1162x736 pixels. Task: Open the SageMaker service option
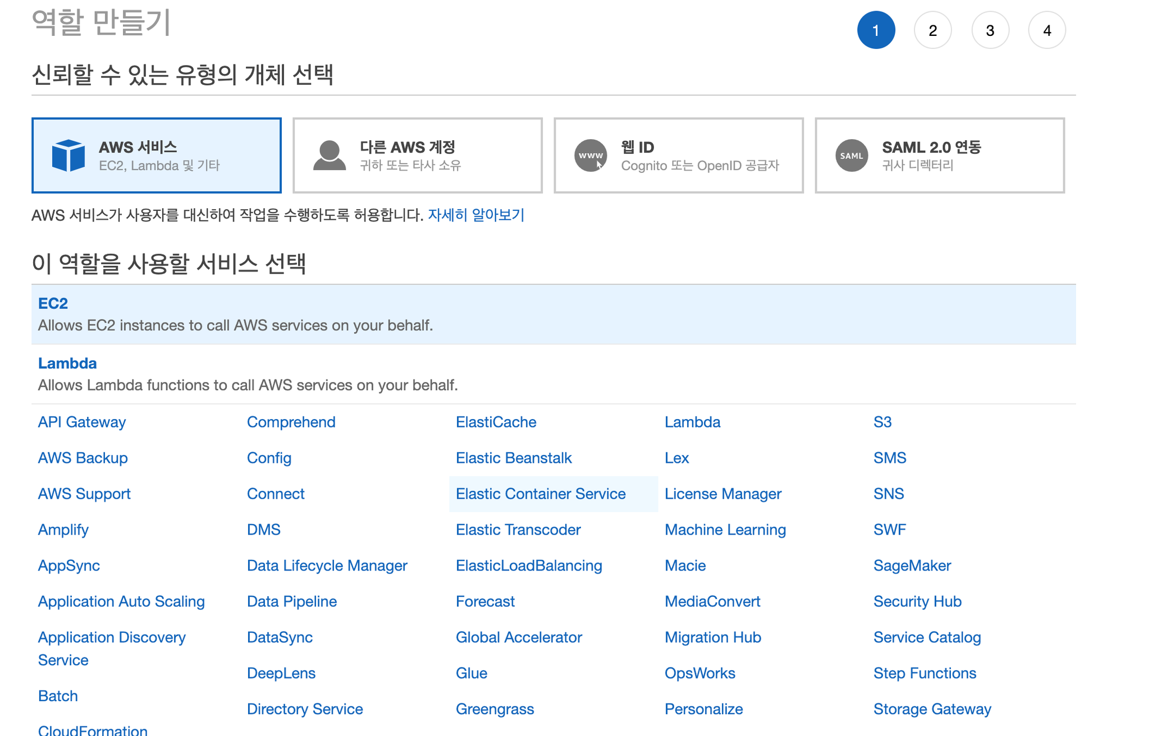tap(912, 566)
